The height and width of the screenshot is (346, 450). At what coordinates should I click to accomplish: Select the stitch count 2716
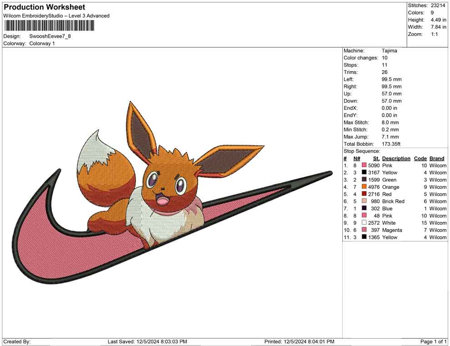click(x=374, y=194)
